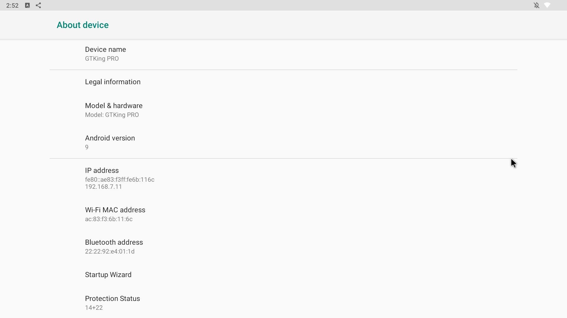The width and height of the screenshot is (567, 318).
Task: Tap the Android version entry
Action: [x=283, y=143]
